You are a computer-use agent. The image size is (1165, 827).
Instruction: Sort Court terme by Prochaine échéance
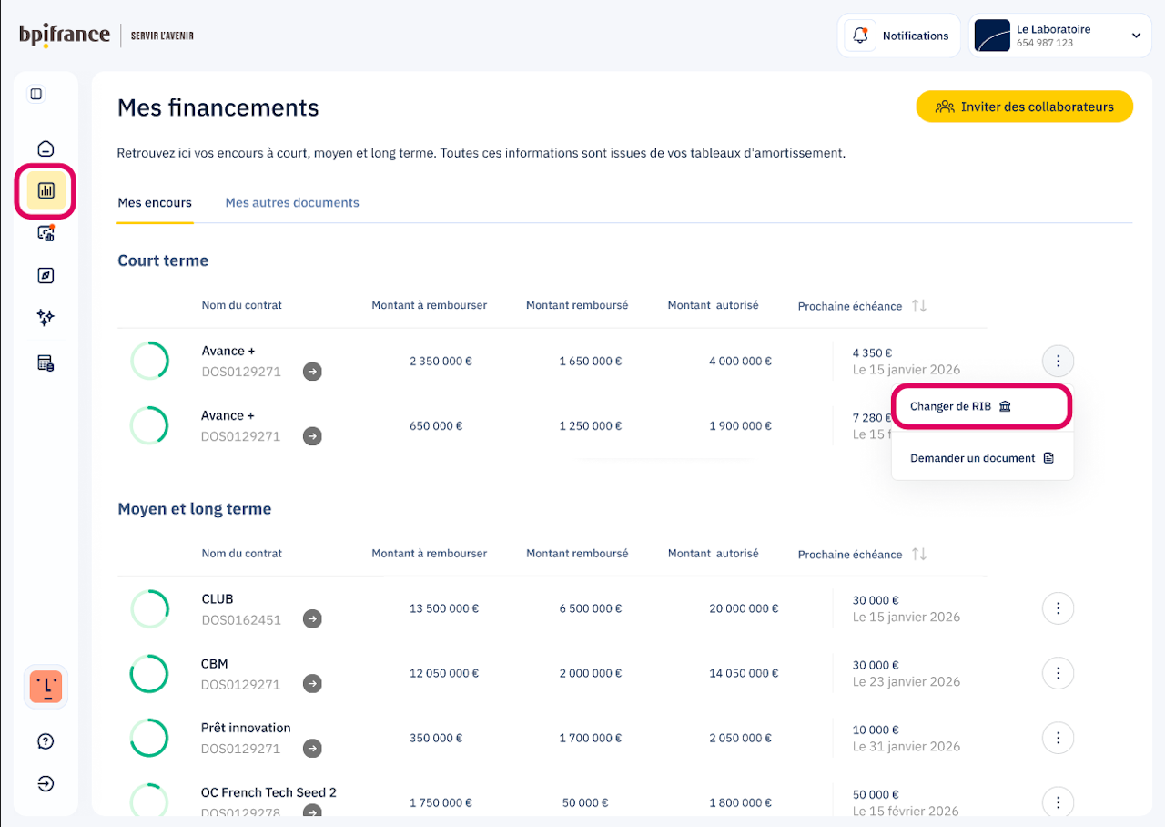pyautogui.click(x=919, y=306)
